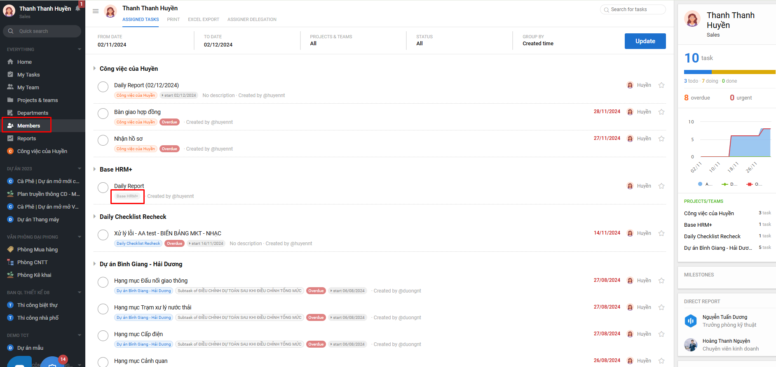Collapse Công việc của Huyền task group

pos(94,68)
